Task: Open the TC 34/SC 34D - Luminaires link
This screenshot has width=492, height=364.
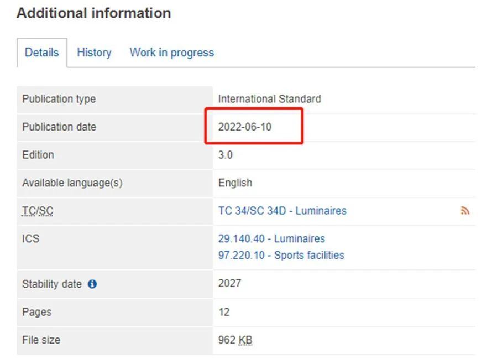Action: 282,211
